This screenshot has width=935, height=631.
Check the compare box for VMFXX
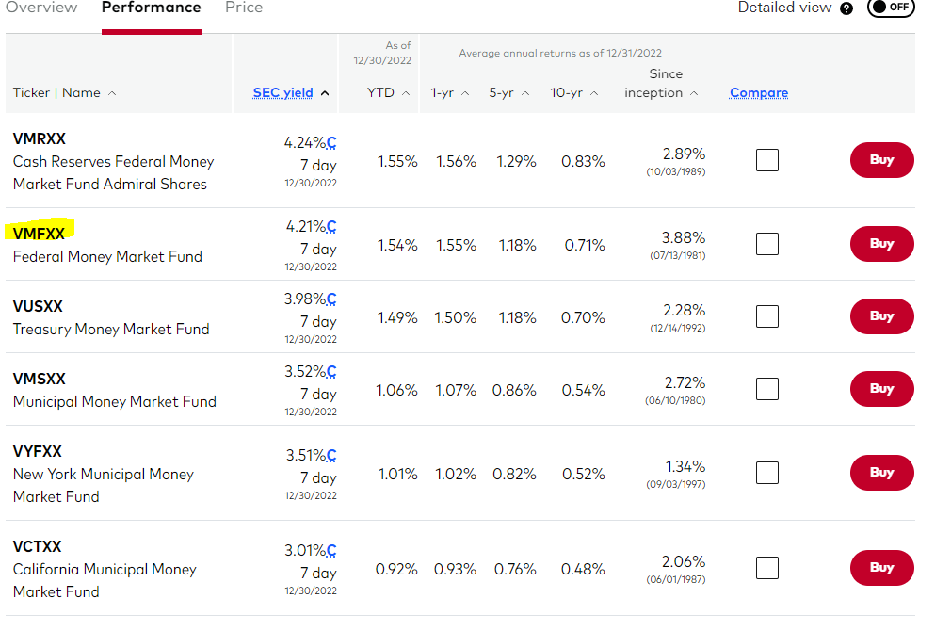click(766, 244)
